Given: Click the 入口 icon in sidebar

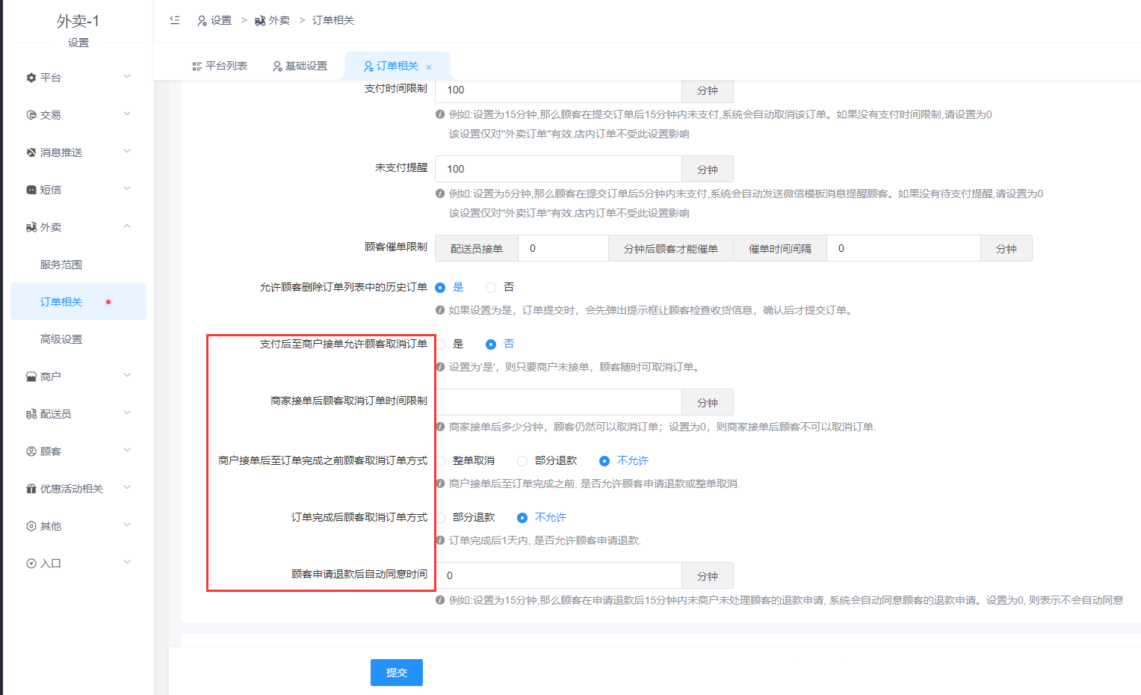Looking at the screenshot, I should pos(31,563).
